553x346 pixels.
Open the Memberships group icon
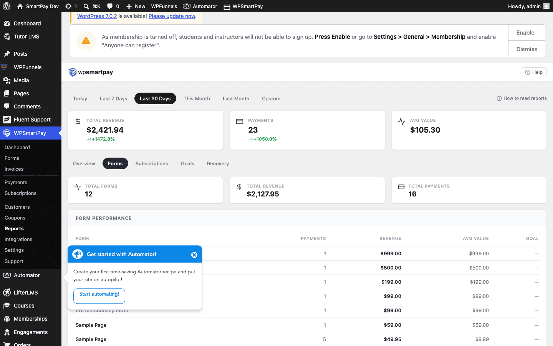(7, 319)
